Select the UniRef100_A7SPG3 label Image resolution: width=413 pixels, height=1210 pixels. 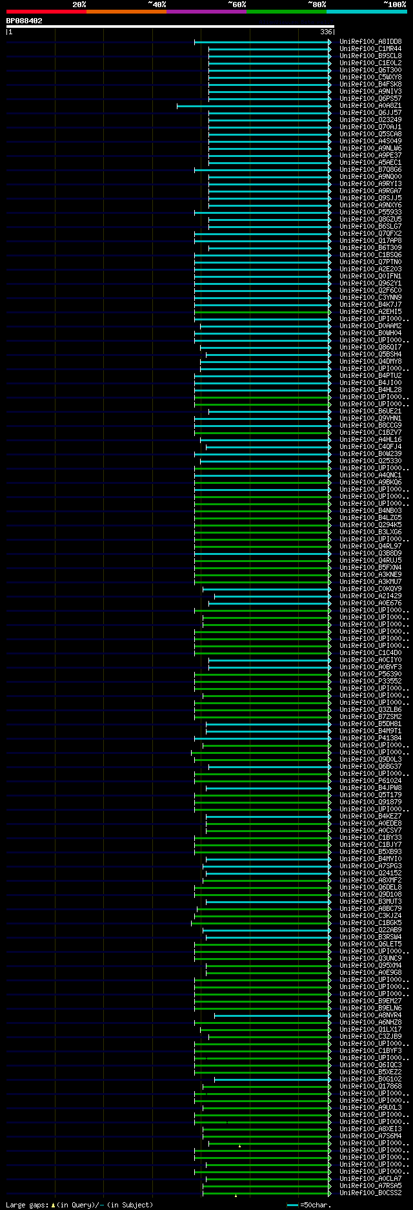pyautogui.click(x=370, y=866)
